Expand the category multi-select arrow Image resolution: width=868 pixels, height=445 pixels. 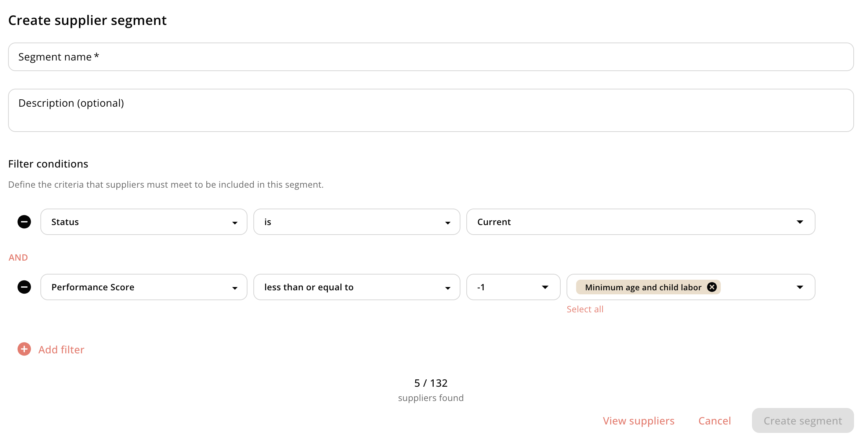(800, 287)
